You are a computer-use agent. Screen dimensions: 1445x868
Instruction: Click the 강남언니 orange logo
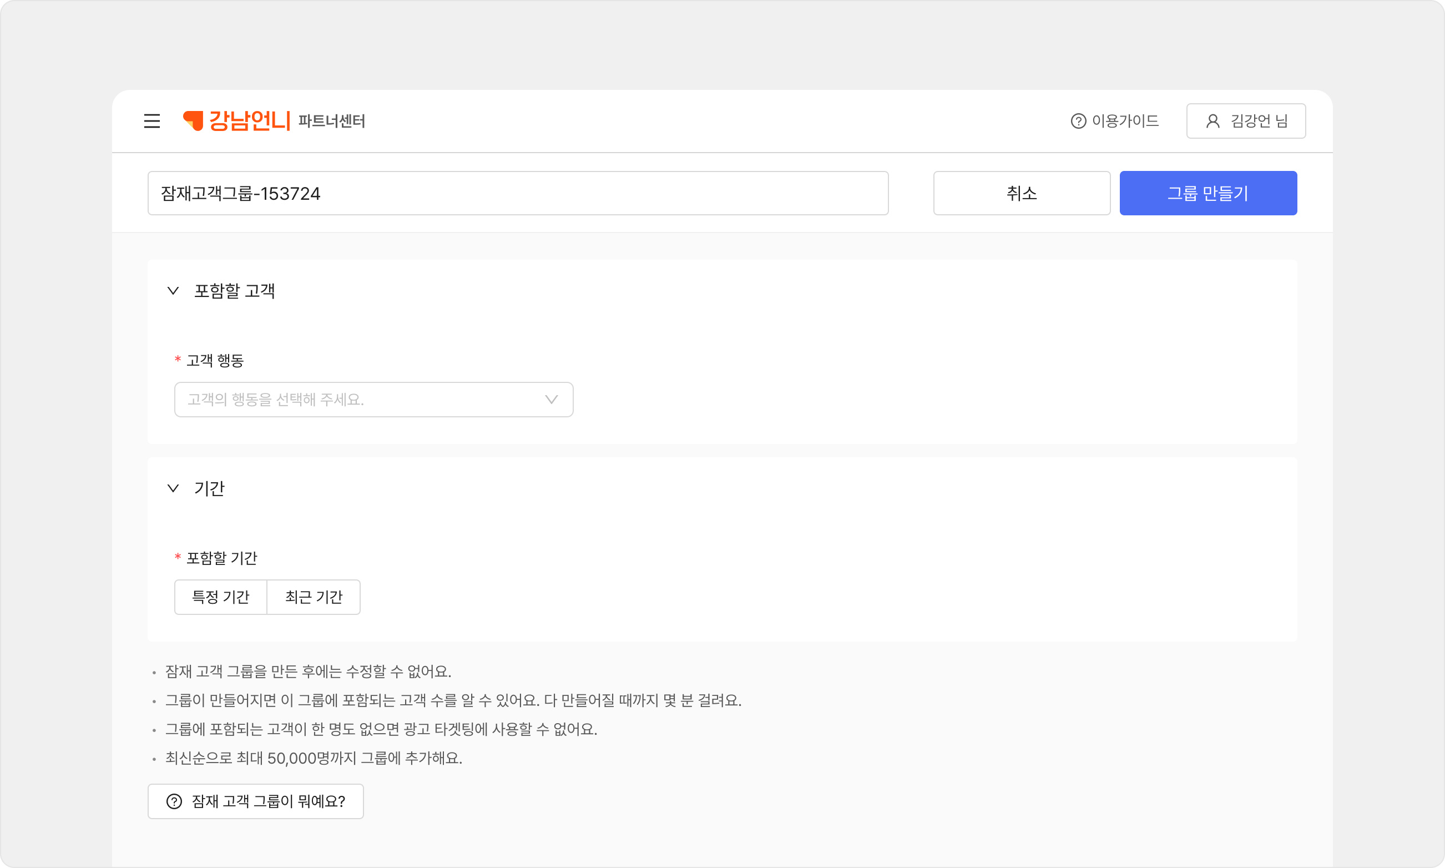237,120
